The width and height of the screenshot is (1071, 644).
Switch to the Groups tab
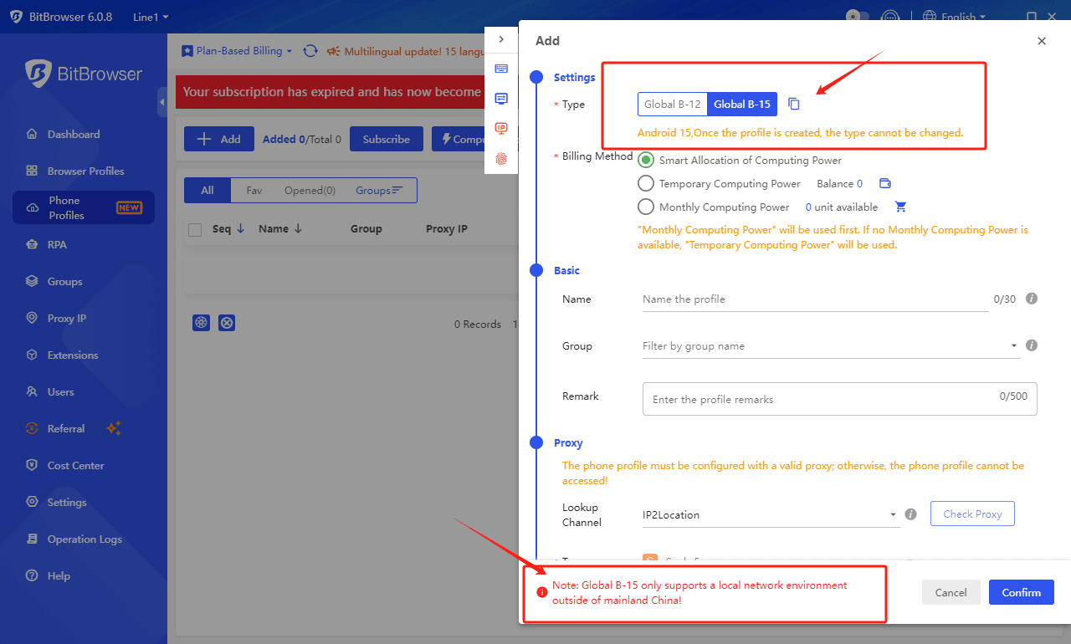click(379, 191)
